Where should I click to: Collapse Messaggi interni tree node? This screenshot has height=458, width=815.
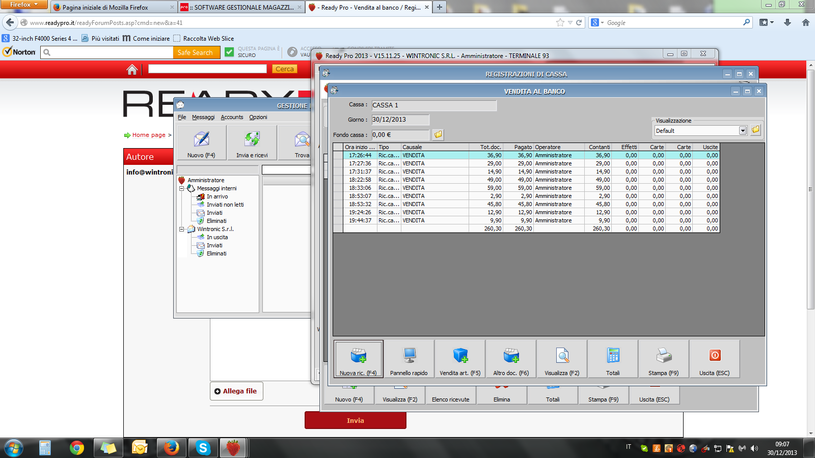(x=182, y=188)
